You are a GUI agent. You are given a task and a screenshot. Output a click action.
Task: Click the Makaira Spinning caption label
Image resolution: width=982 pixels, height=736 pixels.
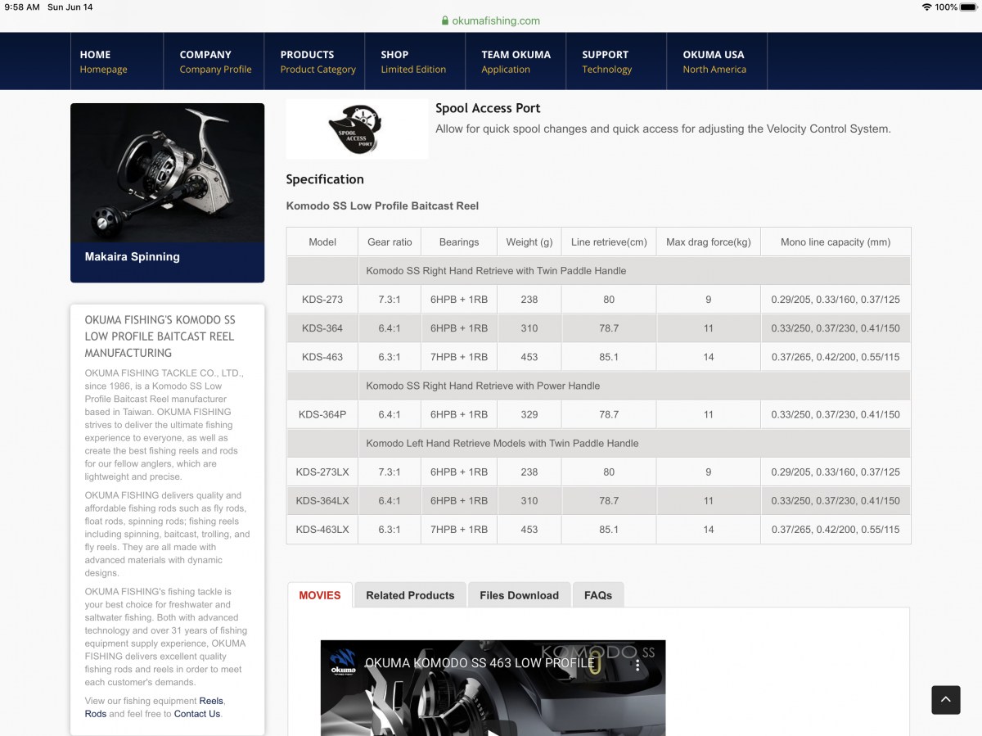[x=132, y=256]
